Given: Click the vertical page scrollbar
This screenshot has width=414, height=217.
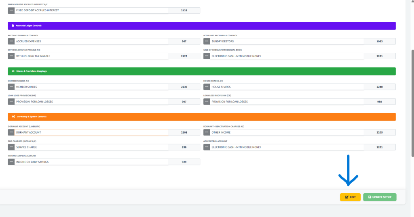Looking at the screenshot, I should tap(412, 101).
